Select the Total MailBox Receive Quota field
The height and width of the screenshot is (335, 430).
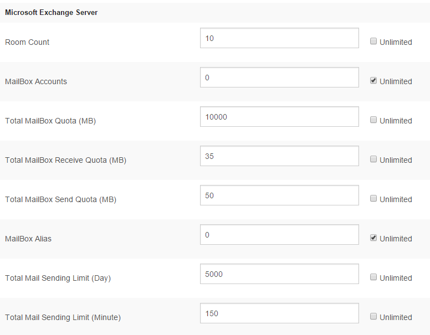(x=279, y=156)
